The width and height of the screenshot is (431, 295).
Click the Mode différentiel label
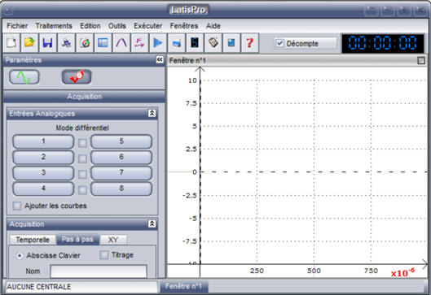(82, 128)
